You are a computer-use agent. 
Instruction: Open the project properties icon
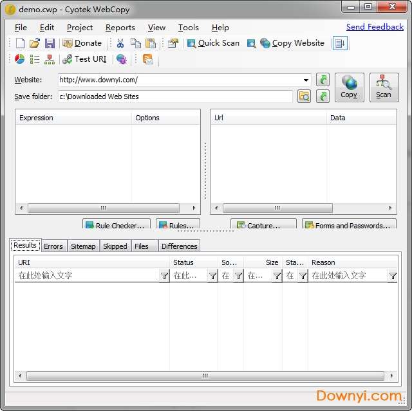tap(173, 43)
